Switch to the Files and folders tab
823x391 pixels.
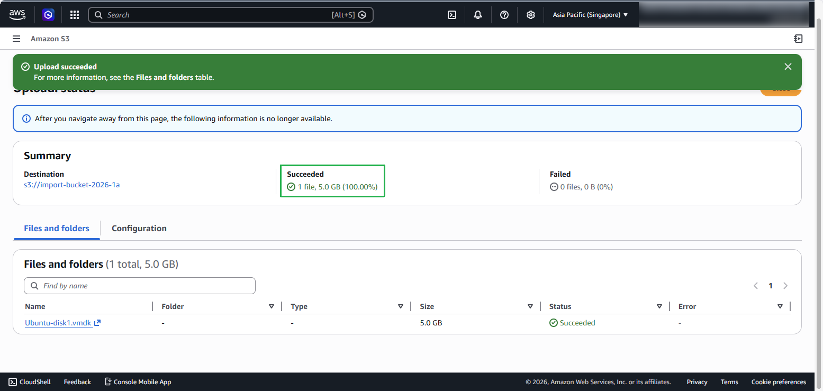point(57,229)
